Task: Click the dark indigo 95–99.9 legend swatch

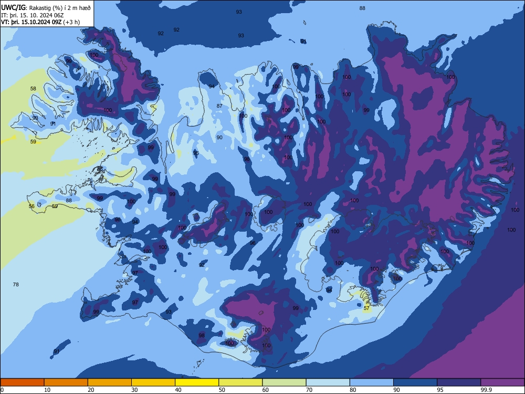Action: (x=459, y=382)
